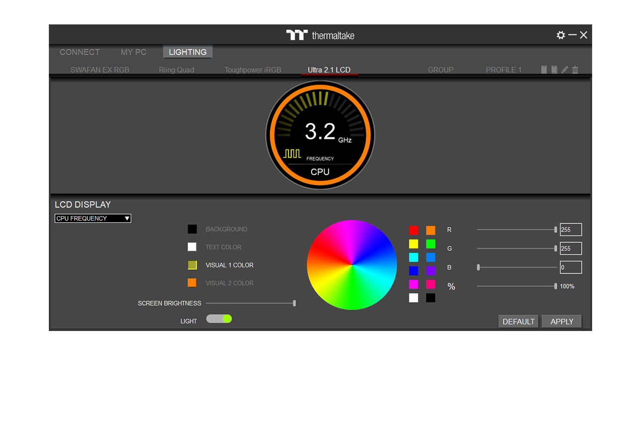Viewport: 638px width, 448px height.
Task: Click the 3.2 frequency reading
Action: coord(320,131)
